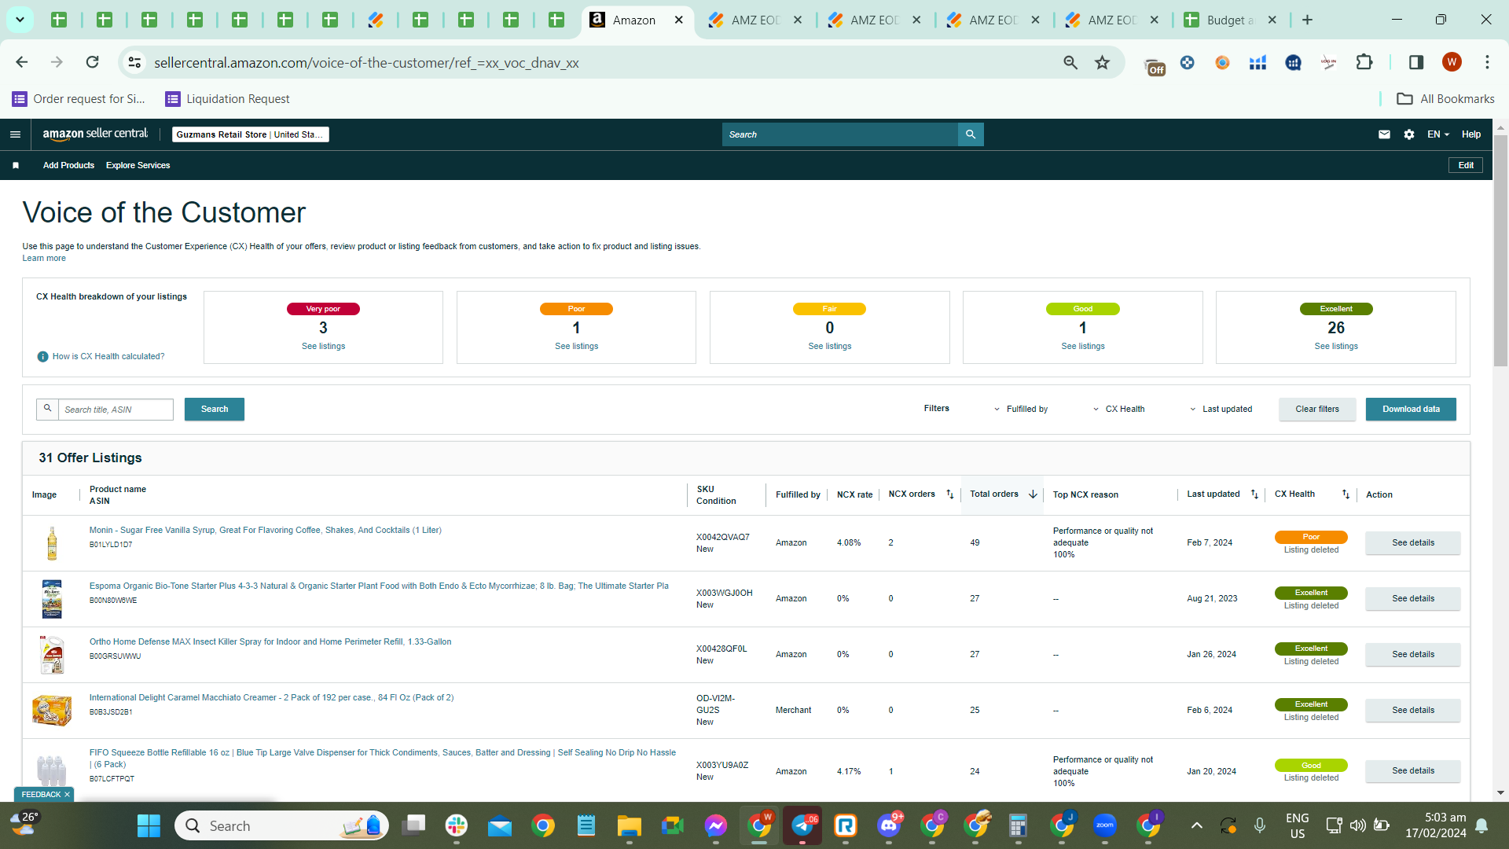Open the messages mail icon
Viewport: 1509px width, 849px height.
pyautogui.click(x=1384, y=134)
